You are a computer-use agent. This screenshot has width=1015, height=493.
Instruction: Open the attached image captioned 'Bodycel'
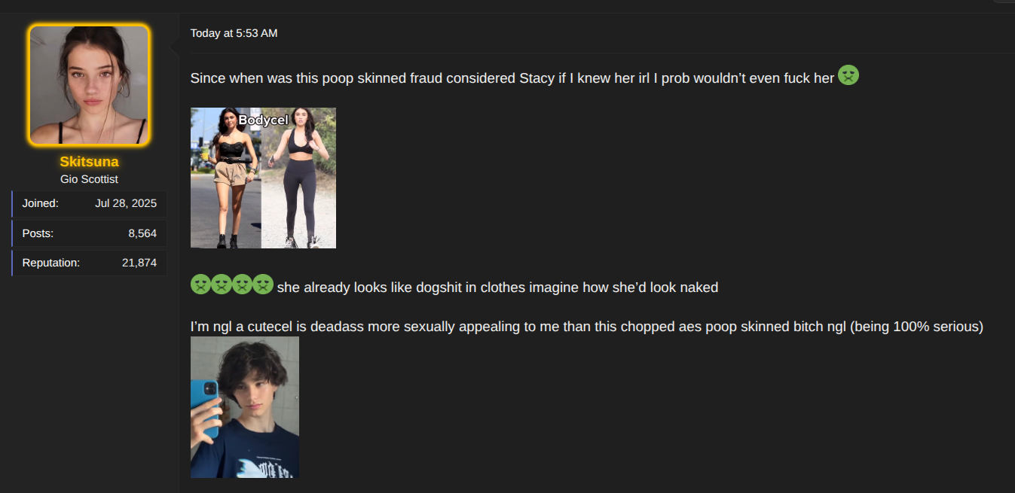pyautogui.click(x=263, y=178)
